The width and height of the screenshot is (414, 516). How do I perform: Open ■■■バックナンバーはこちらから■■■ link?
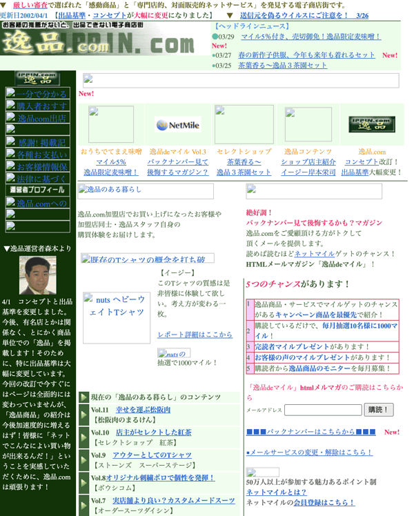click(311, 432)
